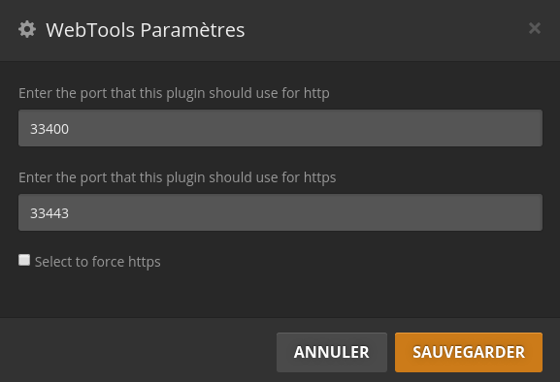The height and width of the screenshot is (382, 560).
Task: Dismiss the WebTools settings via top-right cross
Action: tap(535, 28)
